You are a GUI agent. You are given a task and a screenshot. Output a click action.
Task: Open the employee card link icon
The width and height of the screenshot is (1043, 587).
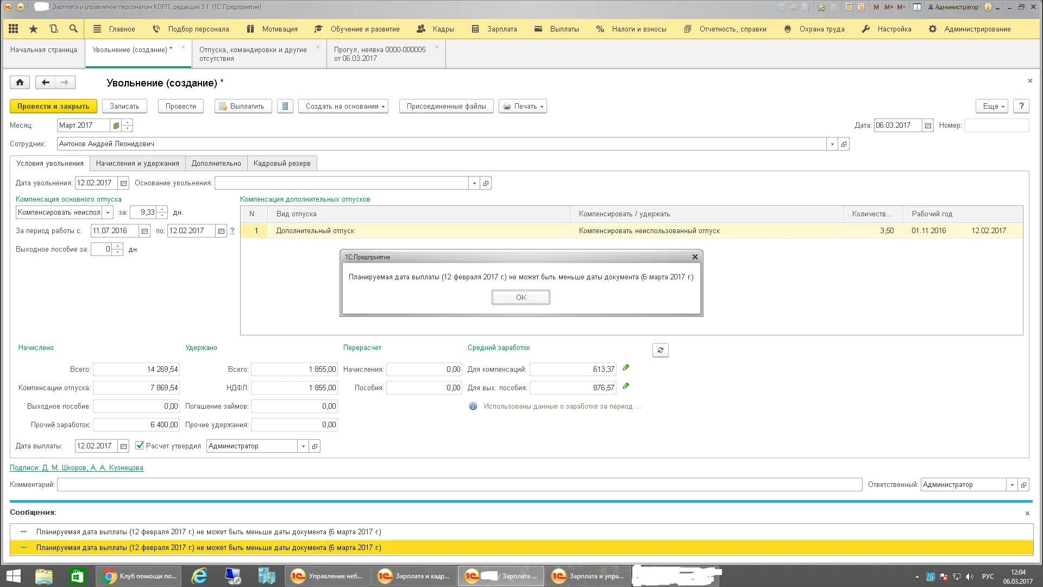pos(844,144)
